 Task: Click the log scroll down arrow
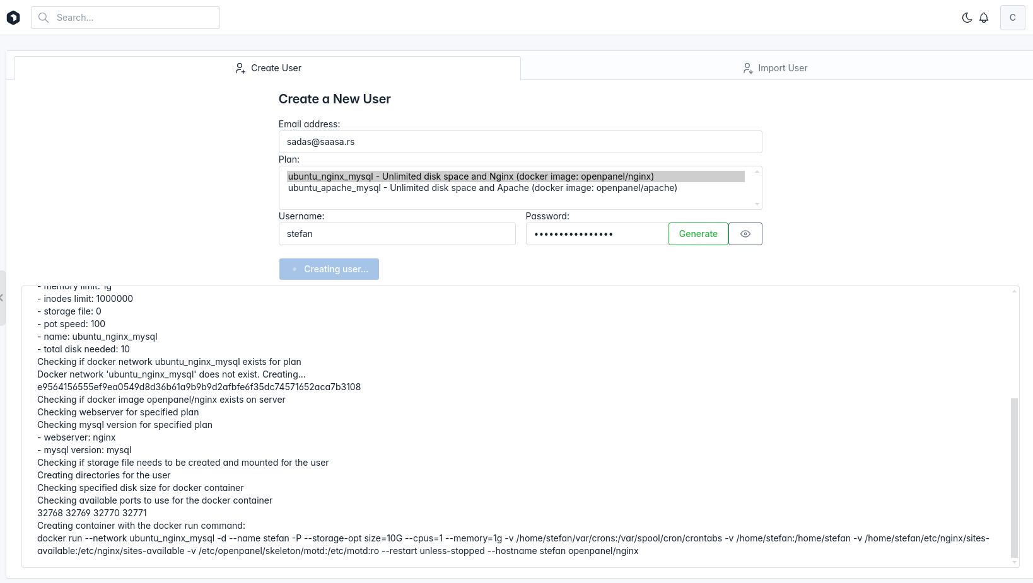[1014, 562]
